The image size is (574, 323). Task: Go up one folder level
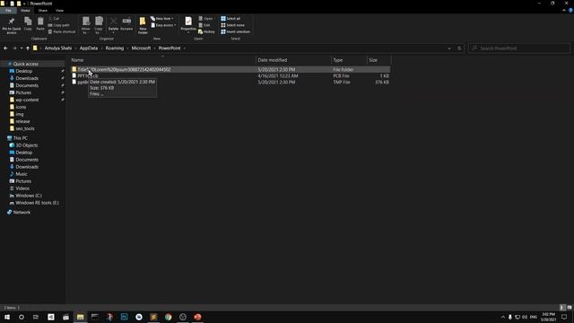pos(28,48)
